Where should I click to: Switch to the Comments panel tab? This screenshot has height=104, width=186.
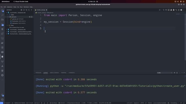point(72,73)
